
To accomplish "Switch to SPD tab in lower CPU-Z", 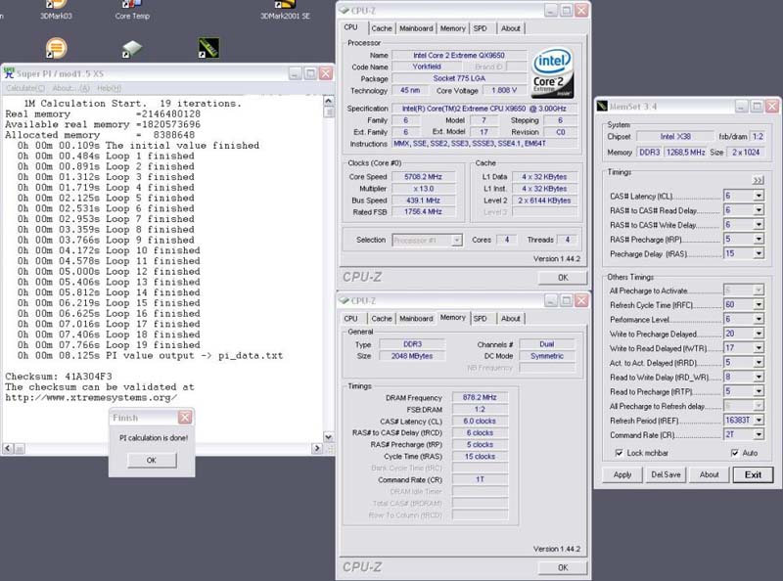I will click(x=480, y=319).
